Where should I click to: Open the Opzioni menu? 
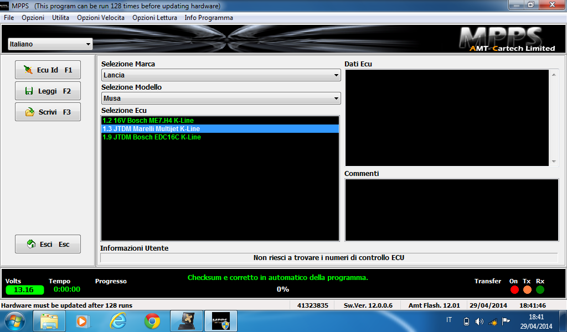33,18
